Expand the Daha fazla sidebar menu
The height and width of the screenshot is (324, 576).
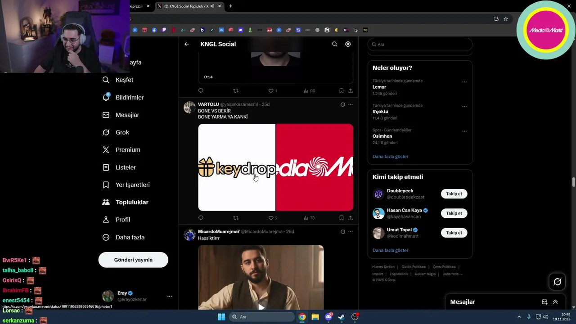(x=123, y=237)
